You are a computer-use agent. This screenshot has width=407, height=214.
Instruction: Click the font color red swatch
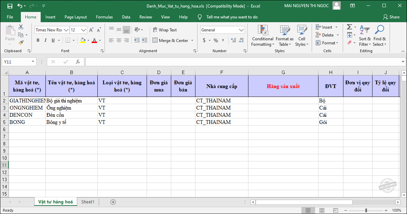pyautogui.click(x=94, y=40)
